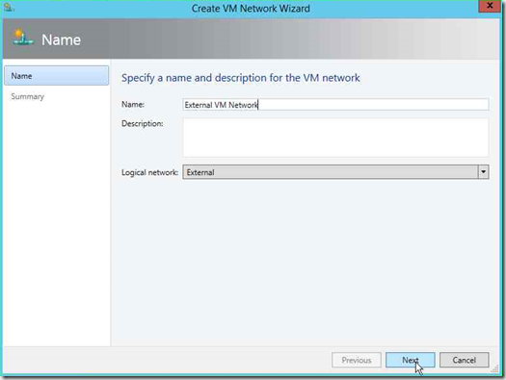The width and height of the screenshot is (506, 380).
Task: Click the 'Create VM Network Wizard' title text
Action: coord(251,9)
